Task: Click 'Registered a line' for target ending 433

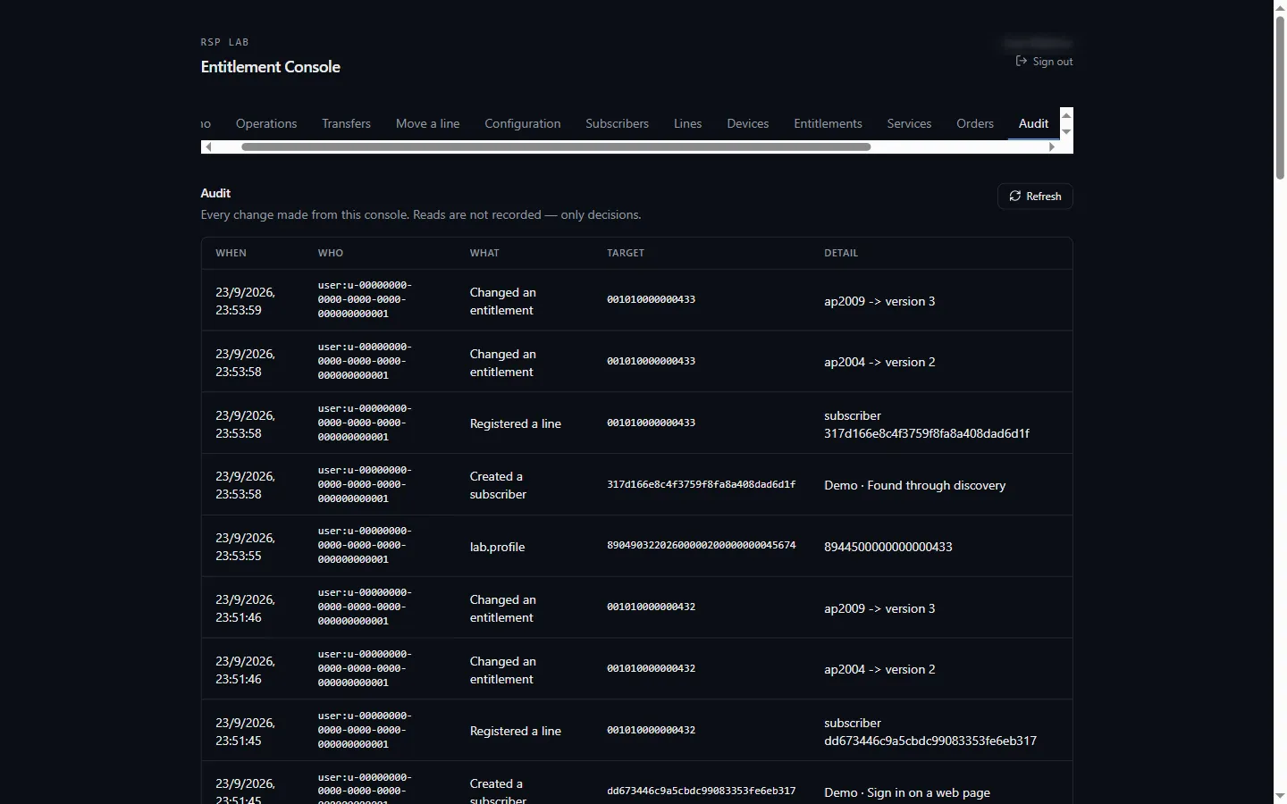Action: [x=516, y=423]
